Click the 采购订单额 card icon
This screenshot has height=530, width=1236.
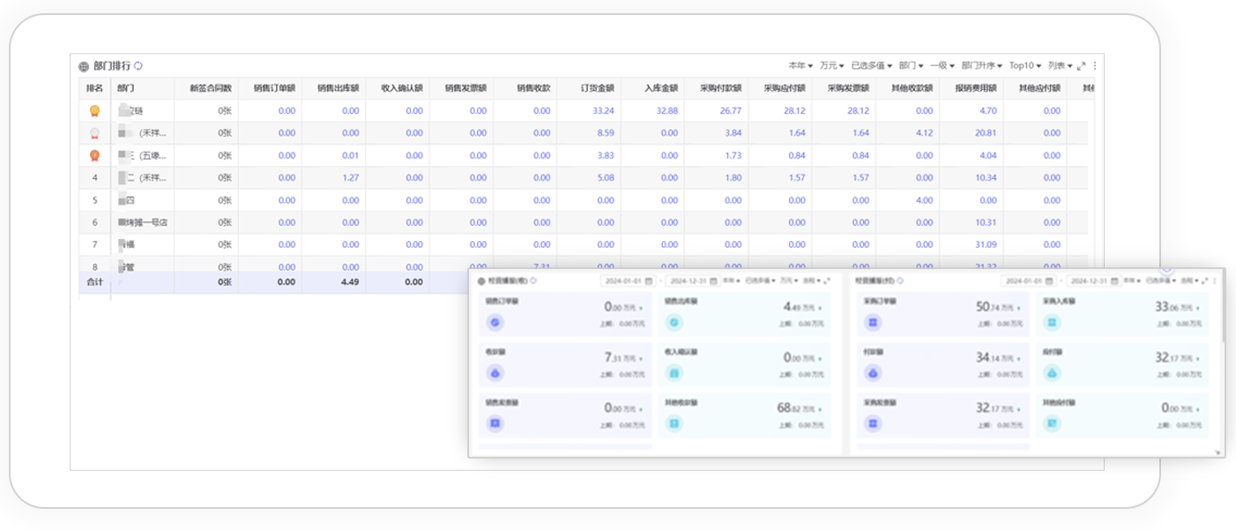[872, 323]
